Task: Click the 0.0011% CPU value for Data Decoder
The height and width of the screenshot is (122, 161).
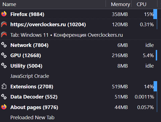Action: (144, 97)
